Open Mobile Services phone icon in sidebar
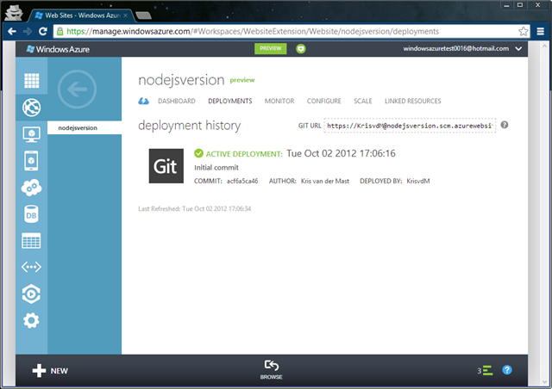Screen dimensions: 552x389 tap(31, 161)
